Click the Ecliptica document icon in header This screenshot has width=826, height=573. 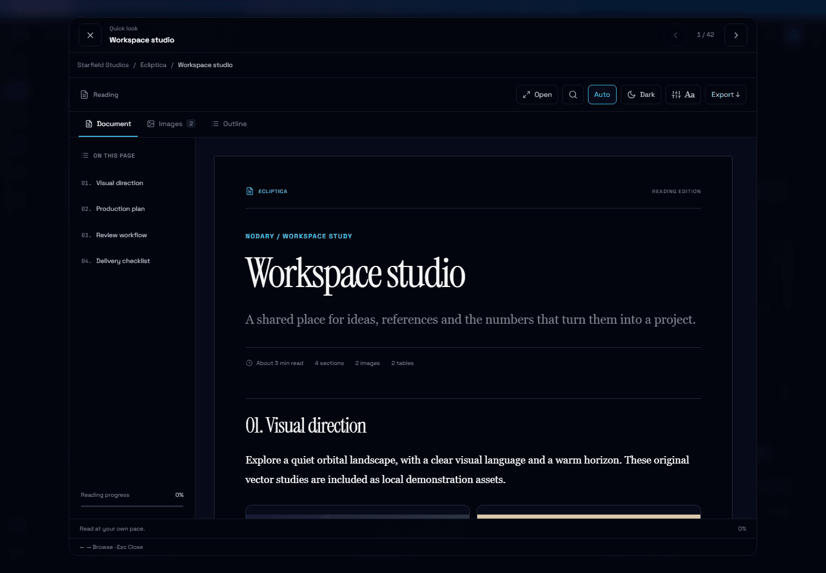click(x=250, y=191)
